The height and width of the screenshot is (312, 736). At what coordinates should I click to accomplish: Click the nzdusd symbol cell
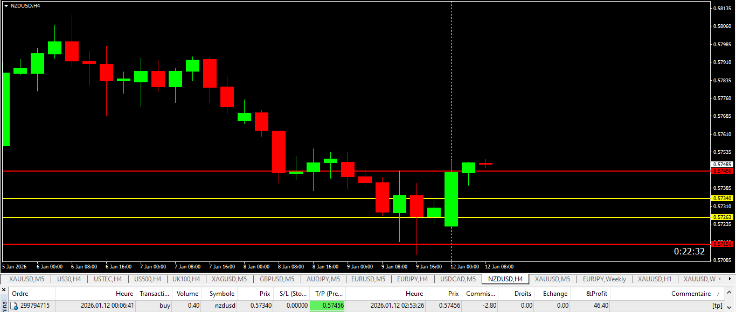[220, 306]
